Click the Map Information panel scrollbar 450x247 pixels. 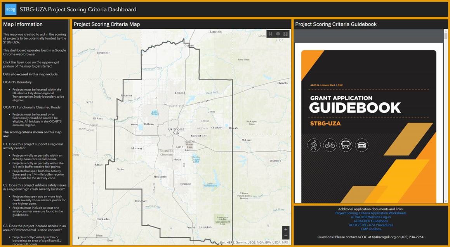[x=69, y=132]
